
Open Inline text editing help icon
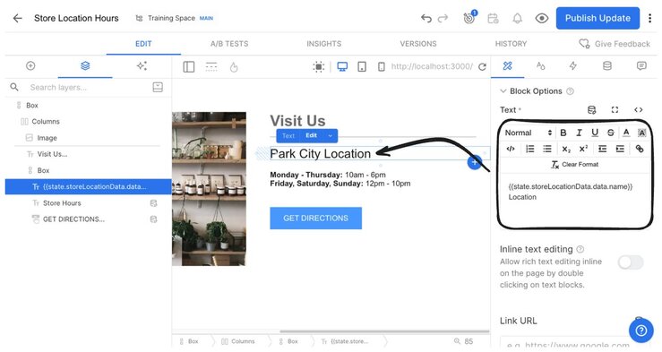pyautogui.click(x=580, y=249)
